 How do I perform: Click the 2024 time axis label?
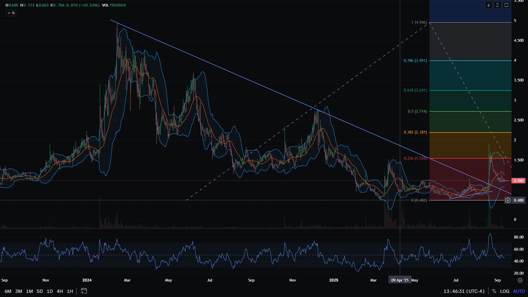[x=87, y=280]
